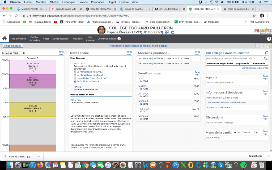Click the CDI search magnifier icon
The image size is (272, 170).
point(266,58)
